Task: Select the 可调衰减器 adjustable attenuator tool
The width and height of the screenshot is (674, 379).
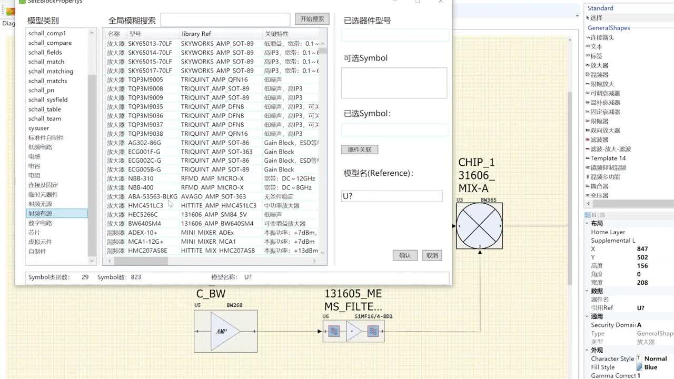Action: [x=604, y=93]
